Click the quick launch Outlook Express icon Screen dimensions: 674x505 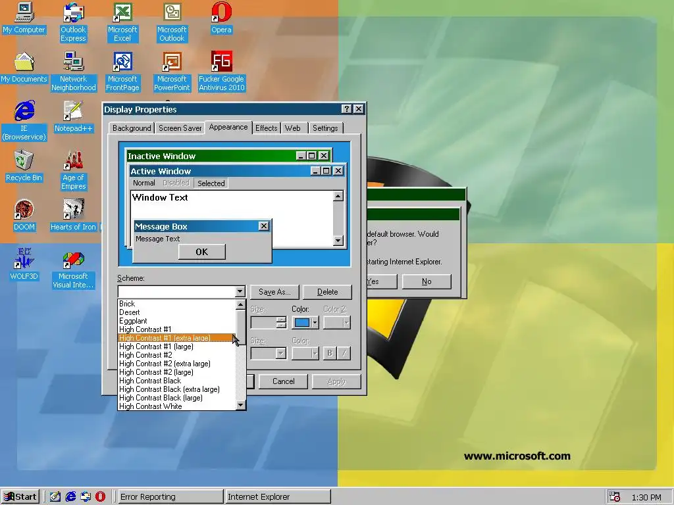point(86,496)
